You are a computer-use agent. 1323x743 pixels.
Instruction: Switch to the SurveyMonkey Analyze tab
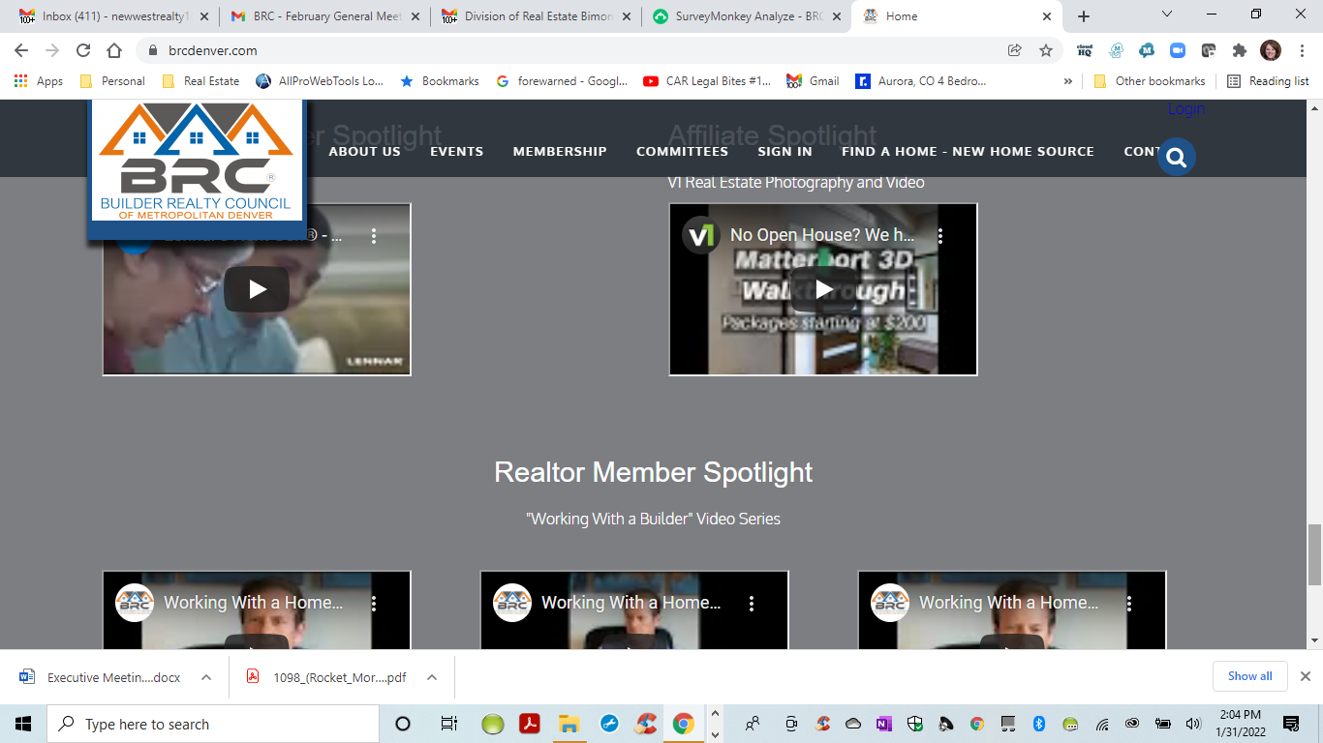[x=746, y=16]
